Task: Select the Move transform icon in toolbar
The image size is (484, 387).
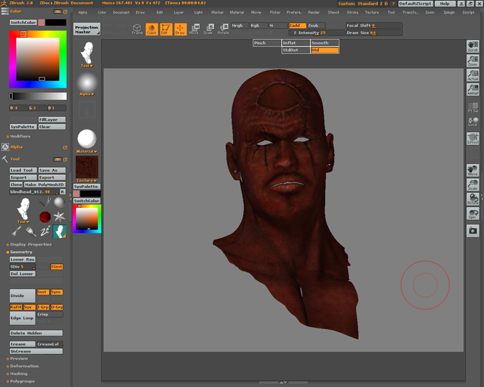Action: 194,29
